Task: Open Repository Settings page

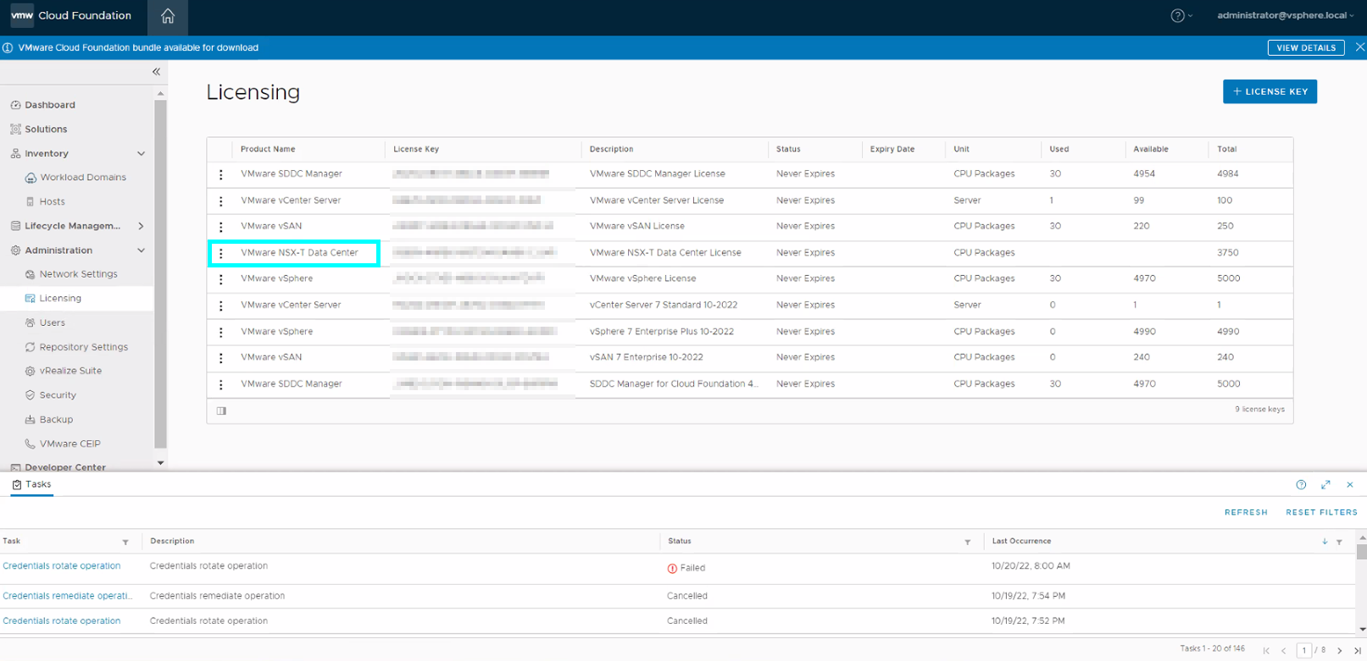Action: (x=84, y=347)
